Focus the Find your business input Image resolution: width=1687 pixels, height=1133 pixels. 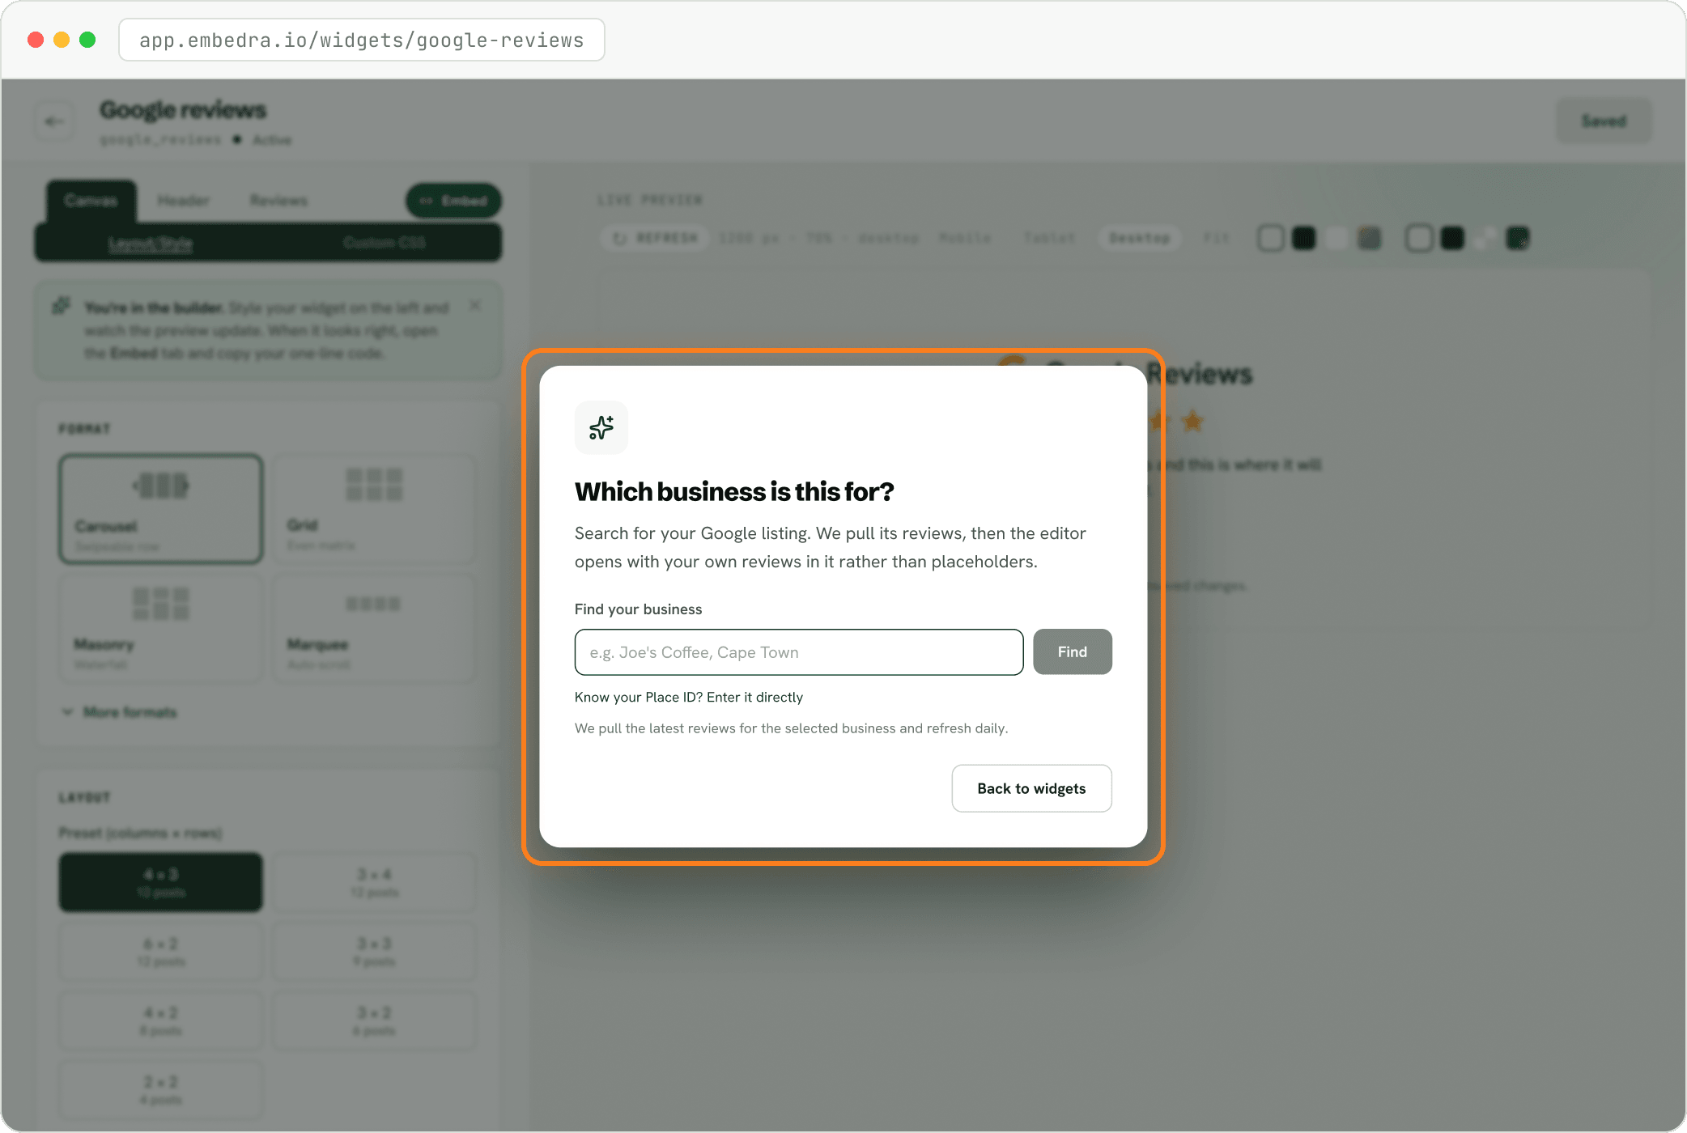tap(799, 652)
